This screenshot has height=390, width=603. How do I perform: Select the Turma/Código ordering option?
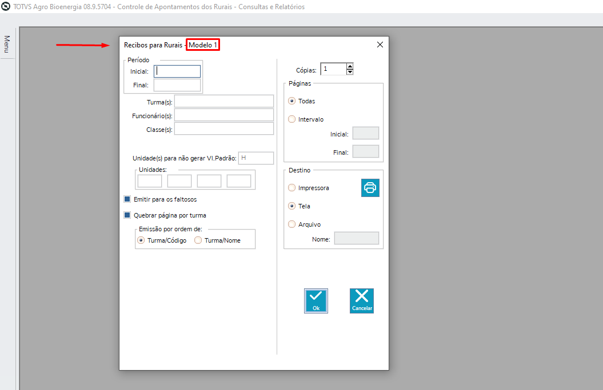tap(141, 240)
